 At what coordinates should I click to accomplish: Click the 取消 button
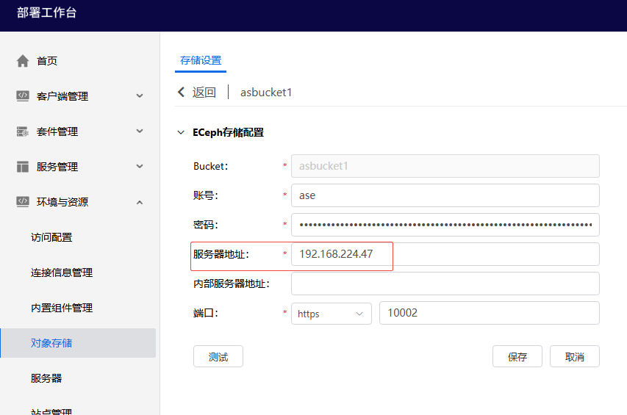pyautogui.click(x=575, y=356)
